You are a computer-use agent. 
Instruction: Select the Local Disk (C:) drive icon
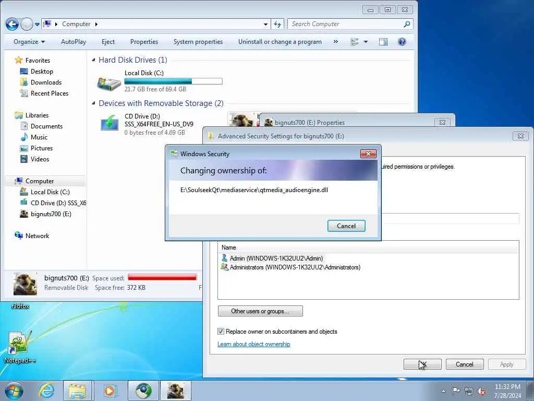pyautogui.click(x=109, y=83)
